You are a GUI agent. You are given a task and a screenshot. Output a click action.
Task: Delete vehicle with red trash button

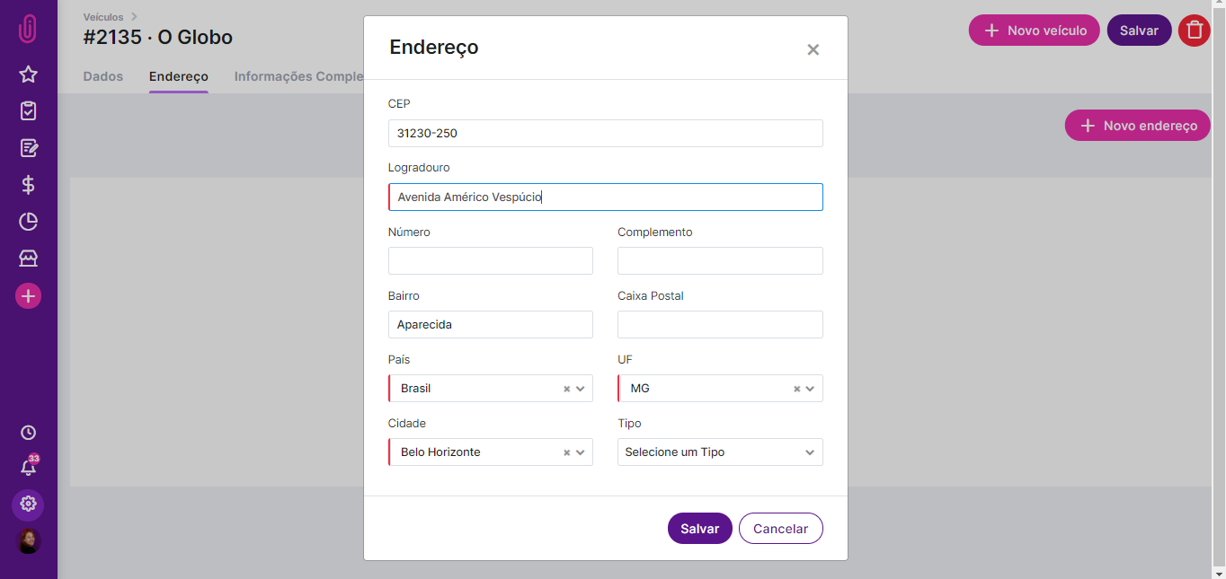(1194, 31)
